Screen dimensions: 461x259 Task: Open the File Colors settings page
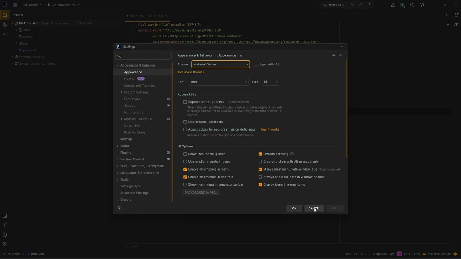pyautogui.click(x=132, y=99)
